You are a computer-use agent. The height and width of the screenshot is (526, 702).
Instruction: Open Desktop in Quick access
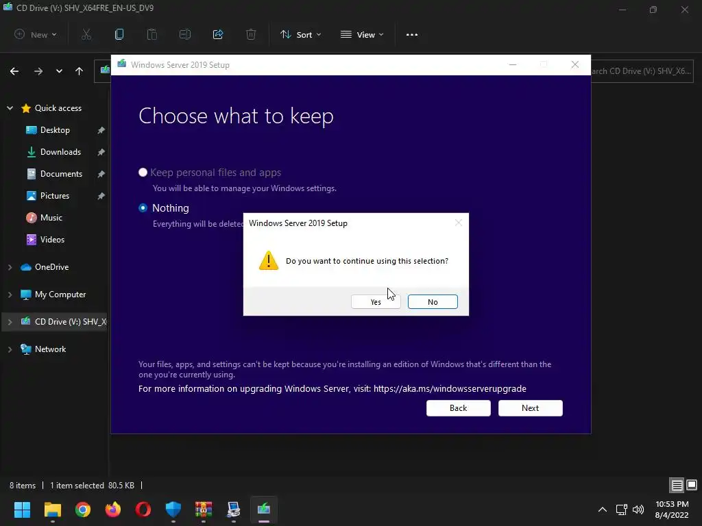(55, 130)
